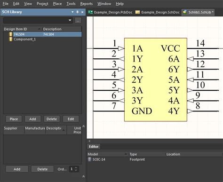Select pin 4 labeled 2Y

109,80
